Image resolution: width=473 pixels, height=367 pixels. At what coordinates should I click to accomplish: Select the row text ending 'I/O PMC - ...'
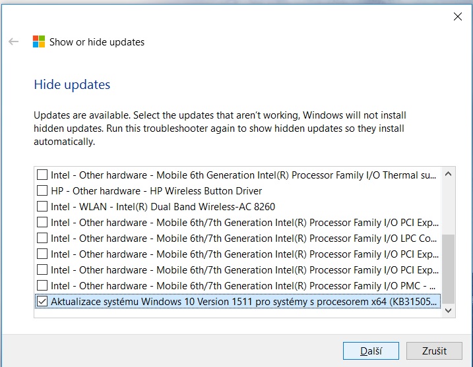243,286
